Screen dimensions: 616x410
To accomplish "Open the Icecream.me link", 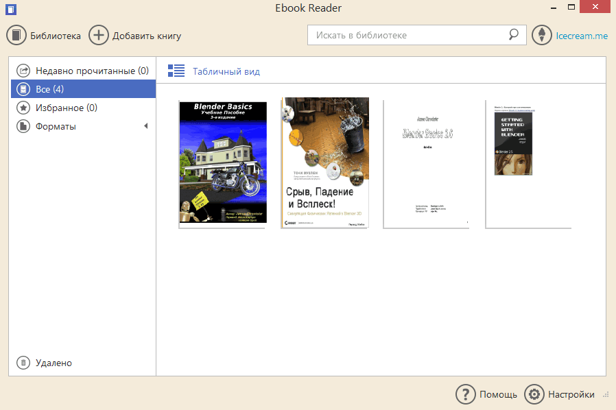I will [x=582, y=36].
